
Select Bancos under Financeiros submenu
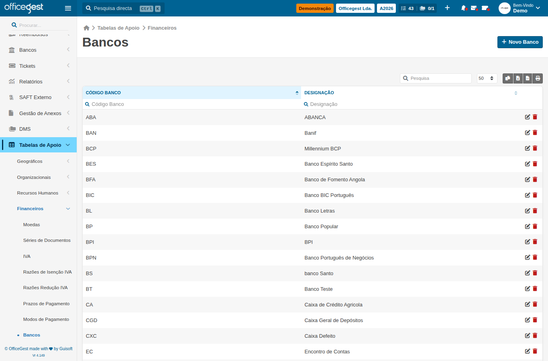tap(32, 335)
